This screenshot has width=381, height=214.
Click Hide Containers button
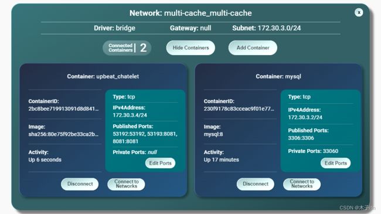[x=190, y=47]
